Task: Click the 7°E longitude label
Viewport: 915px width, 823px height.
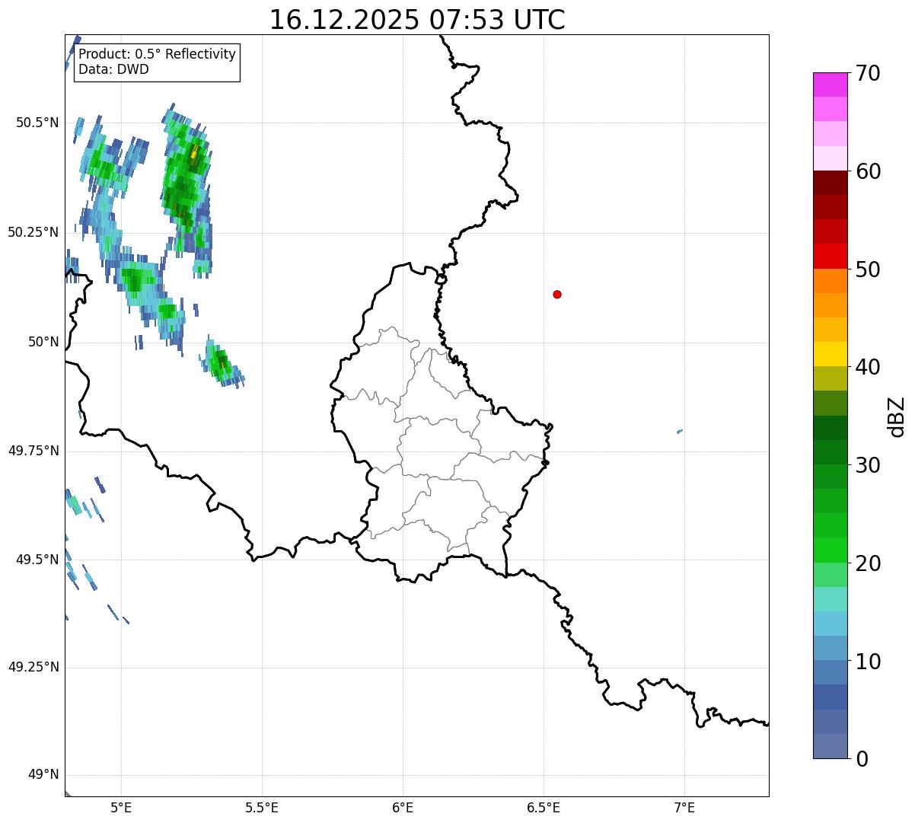Action: point(684,807)
